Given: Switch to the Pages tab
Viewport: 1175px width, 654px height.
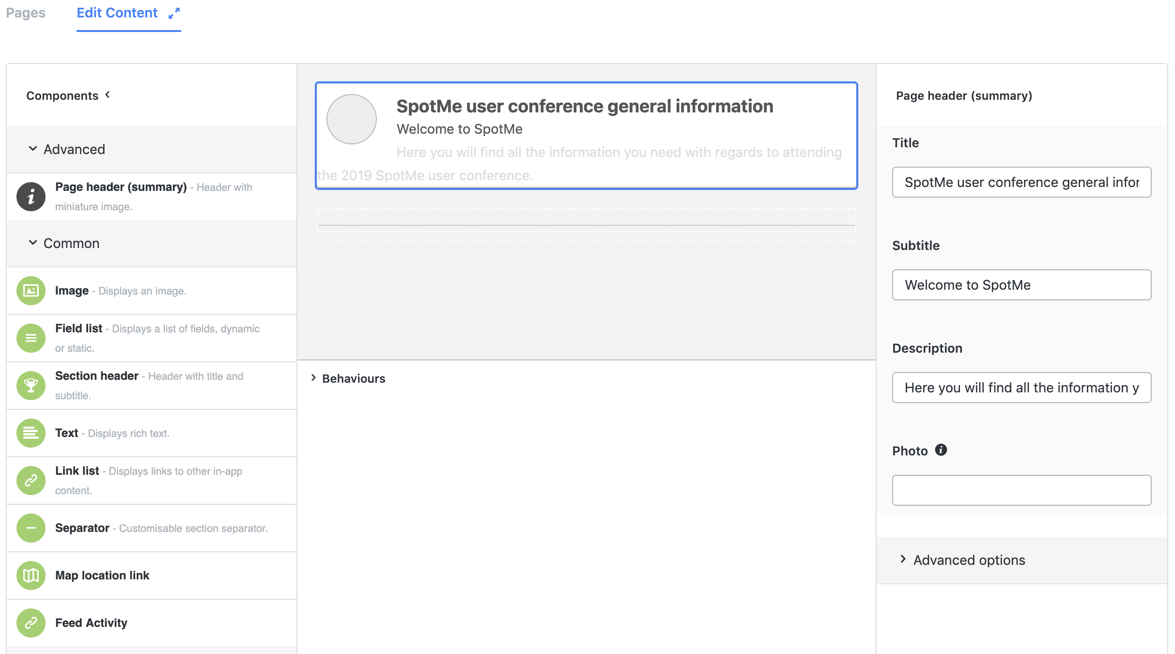Looking at the screenshot, I should tap(26, 13).
